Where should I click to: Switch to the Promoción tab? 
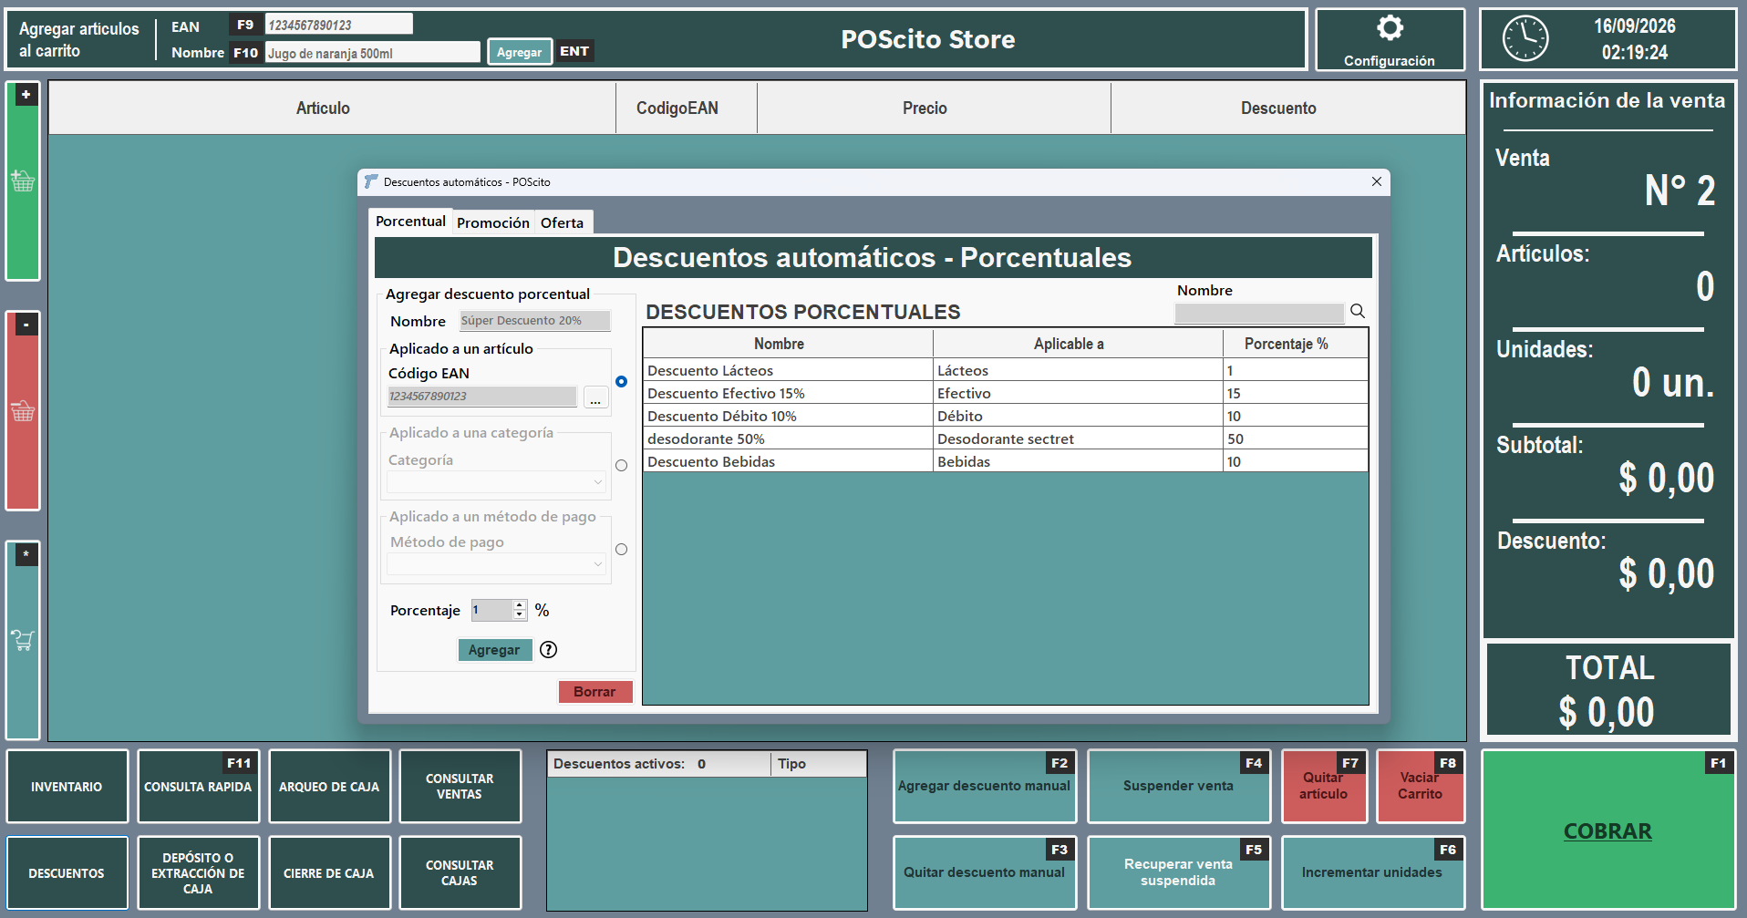[x=493, y=223]
